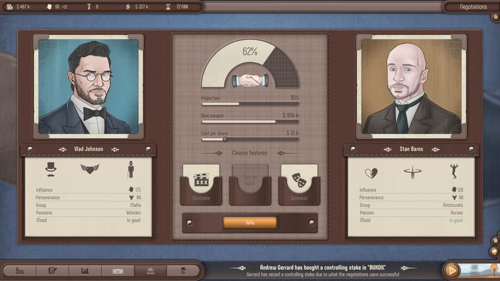Select the Spineless theater masks feature card
The image size is (500, 281).
coord(299,184)
